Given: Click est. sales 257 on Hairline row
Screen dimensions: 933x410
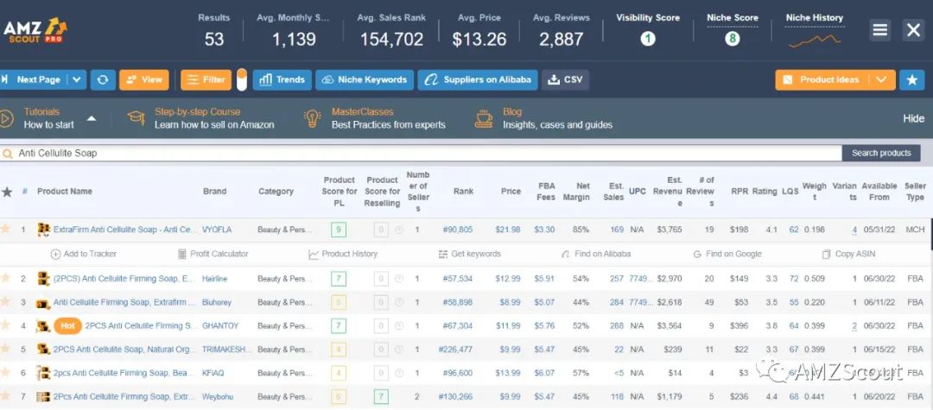Looking at the screenshot, I should point(617,278).
